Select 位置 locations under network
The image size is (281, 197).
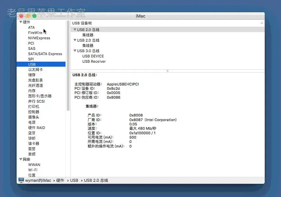tap(32, 175)
